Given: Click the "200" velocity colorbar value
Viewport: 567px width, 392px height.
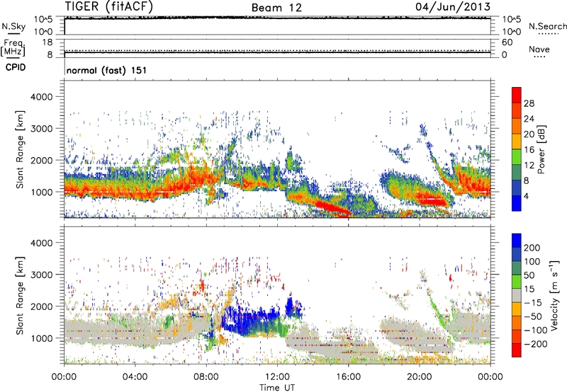Looking at the screenshot, I should pos(532,248).
